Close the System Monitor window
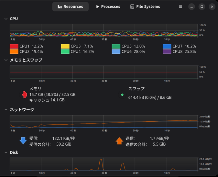The height and width of the screenshot is (177, 218). coord(212,7)
